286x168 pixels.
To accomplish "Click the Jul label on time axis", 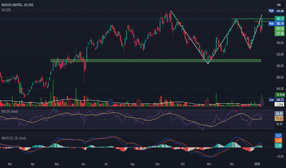I will [106, 164].
